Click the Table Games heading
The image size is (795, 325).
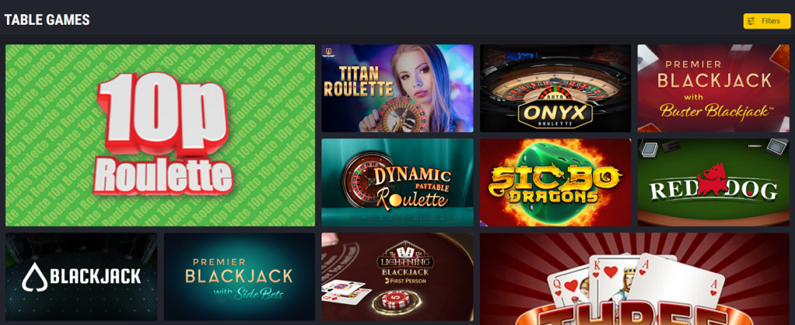(47, 19)
